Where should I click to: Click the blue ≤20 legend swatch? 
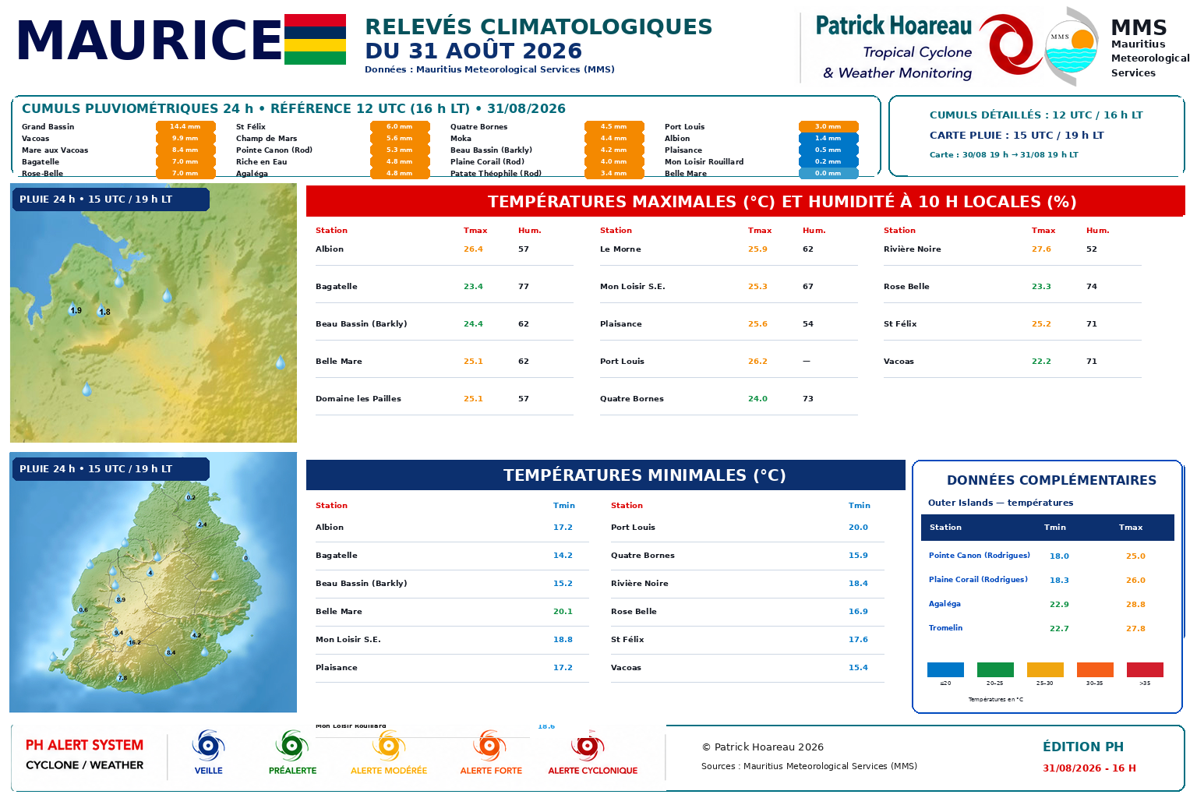click(945, 669)
